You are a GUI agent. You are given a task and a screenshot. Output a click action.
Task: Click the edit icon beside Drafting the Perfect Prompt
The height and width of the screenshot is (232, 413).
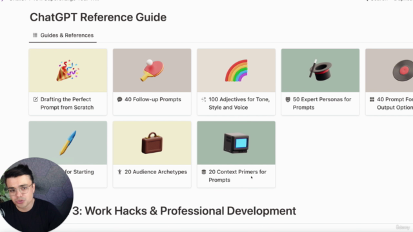[x=35, y=99]
